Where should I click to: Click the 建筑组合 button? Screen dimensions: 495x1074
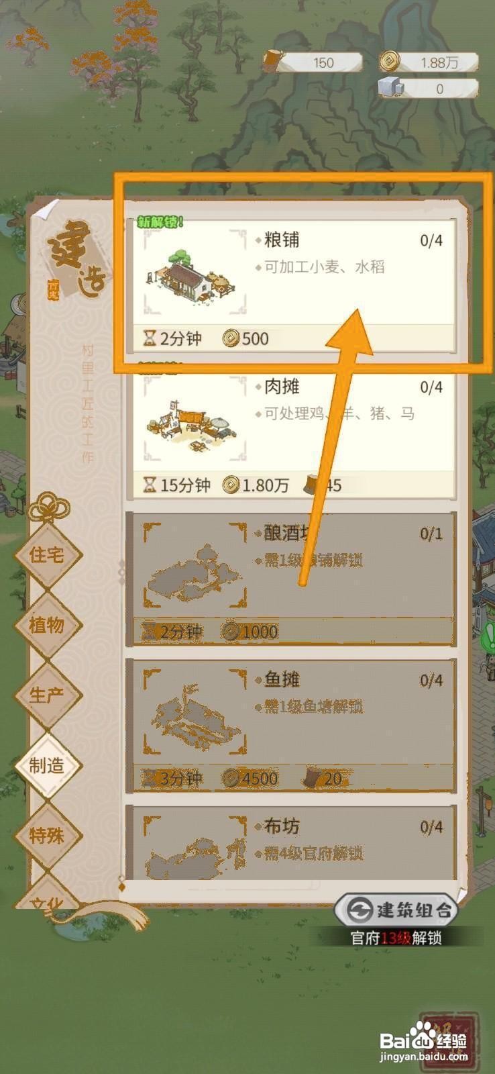tap(396, 910)
